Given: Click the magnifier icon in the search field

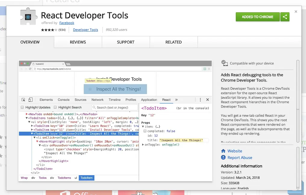Looking at the screenshot, I should [94, 107].
